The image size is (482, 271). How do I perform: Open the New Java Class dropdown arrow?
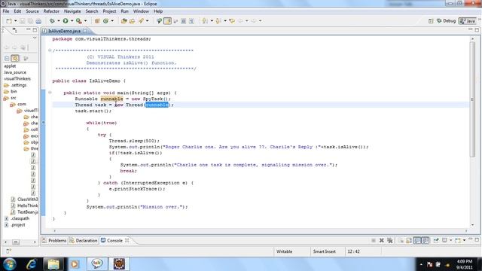(x=112, y=21)
